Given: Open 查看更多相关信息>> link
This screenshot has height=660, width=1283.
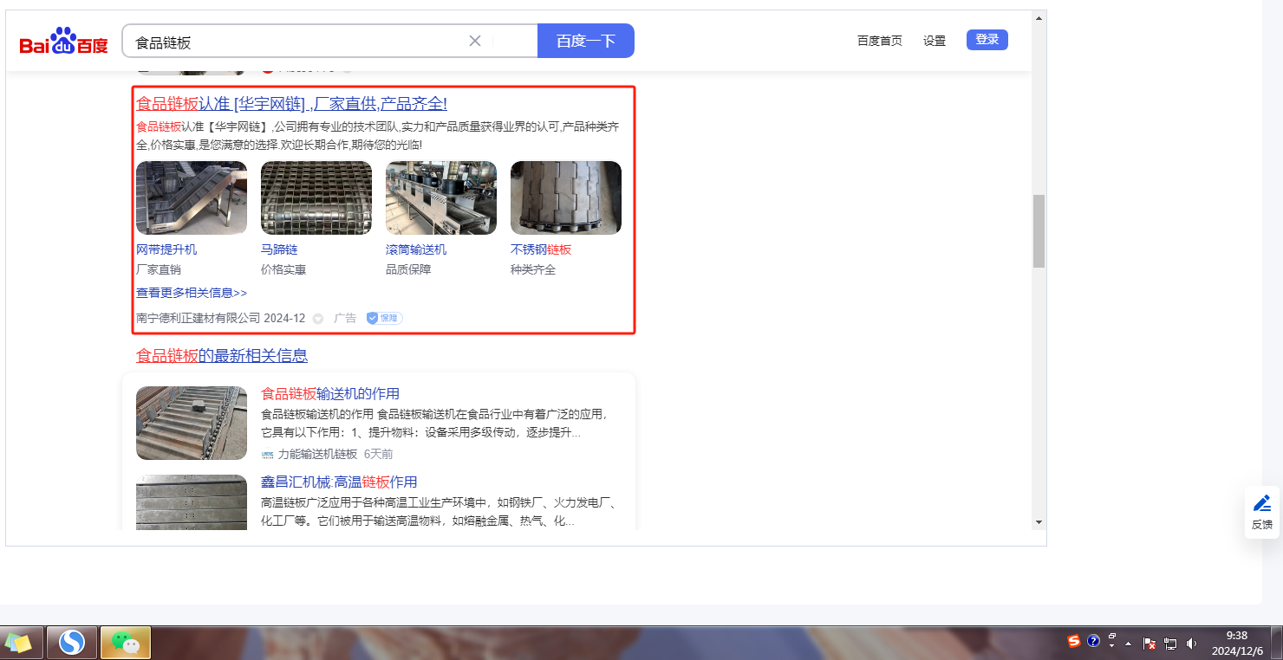Looking at the screenshot, I should click(192, 293).
